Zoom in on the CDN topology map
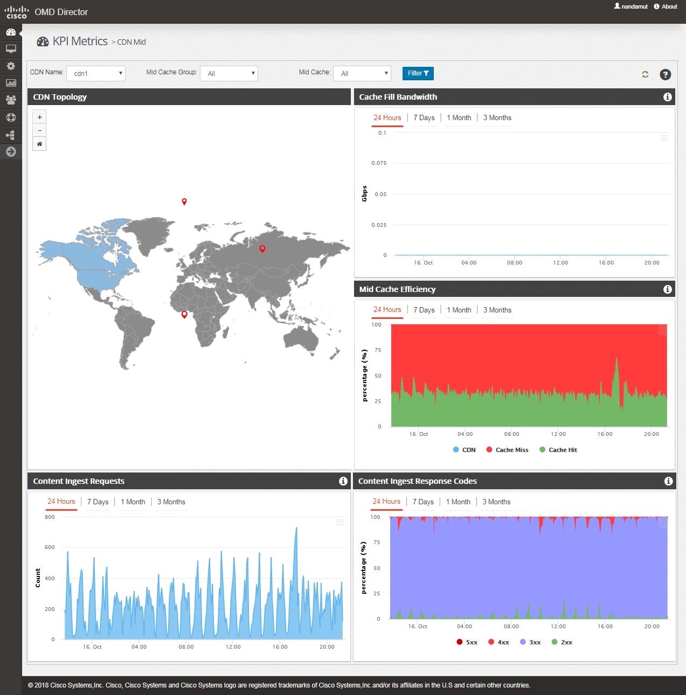Viewport: 686px width, 695px height. [x=39, y=117]
